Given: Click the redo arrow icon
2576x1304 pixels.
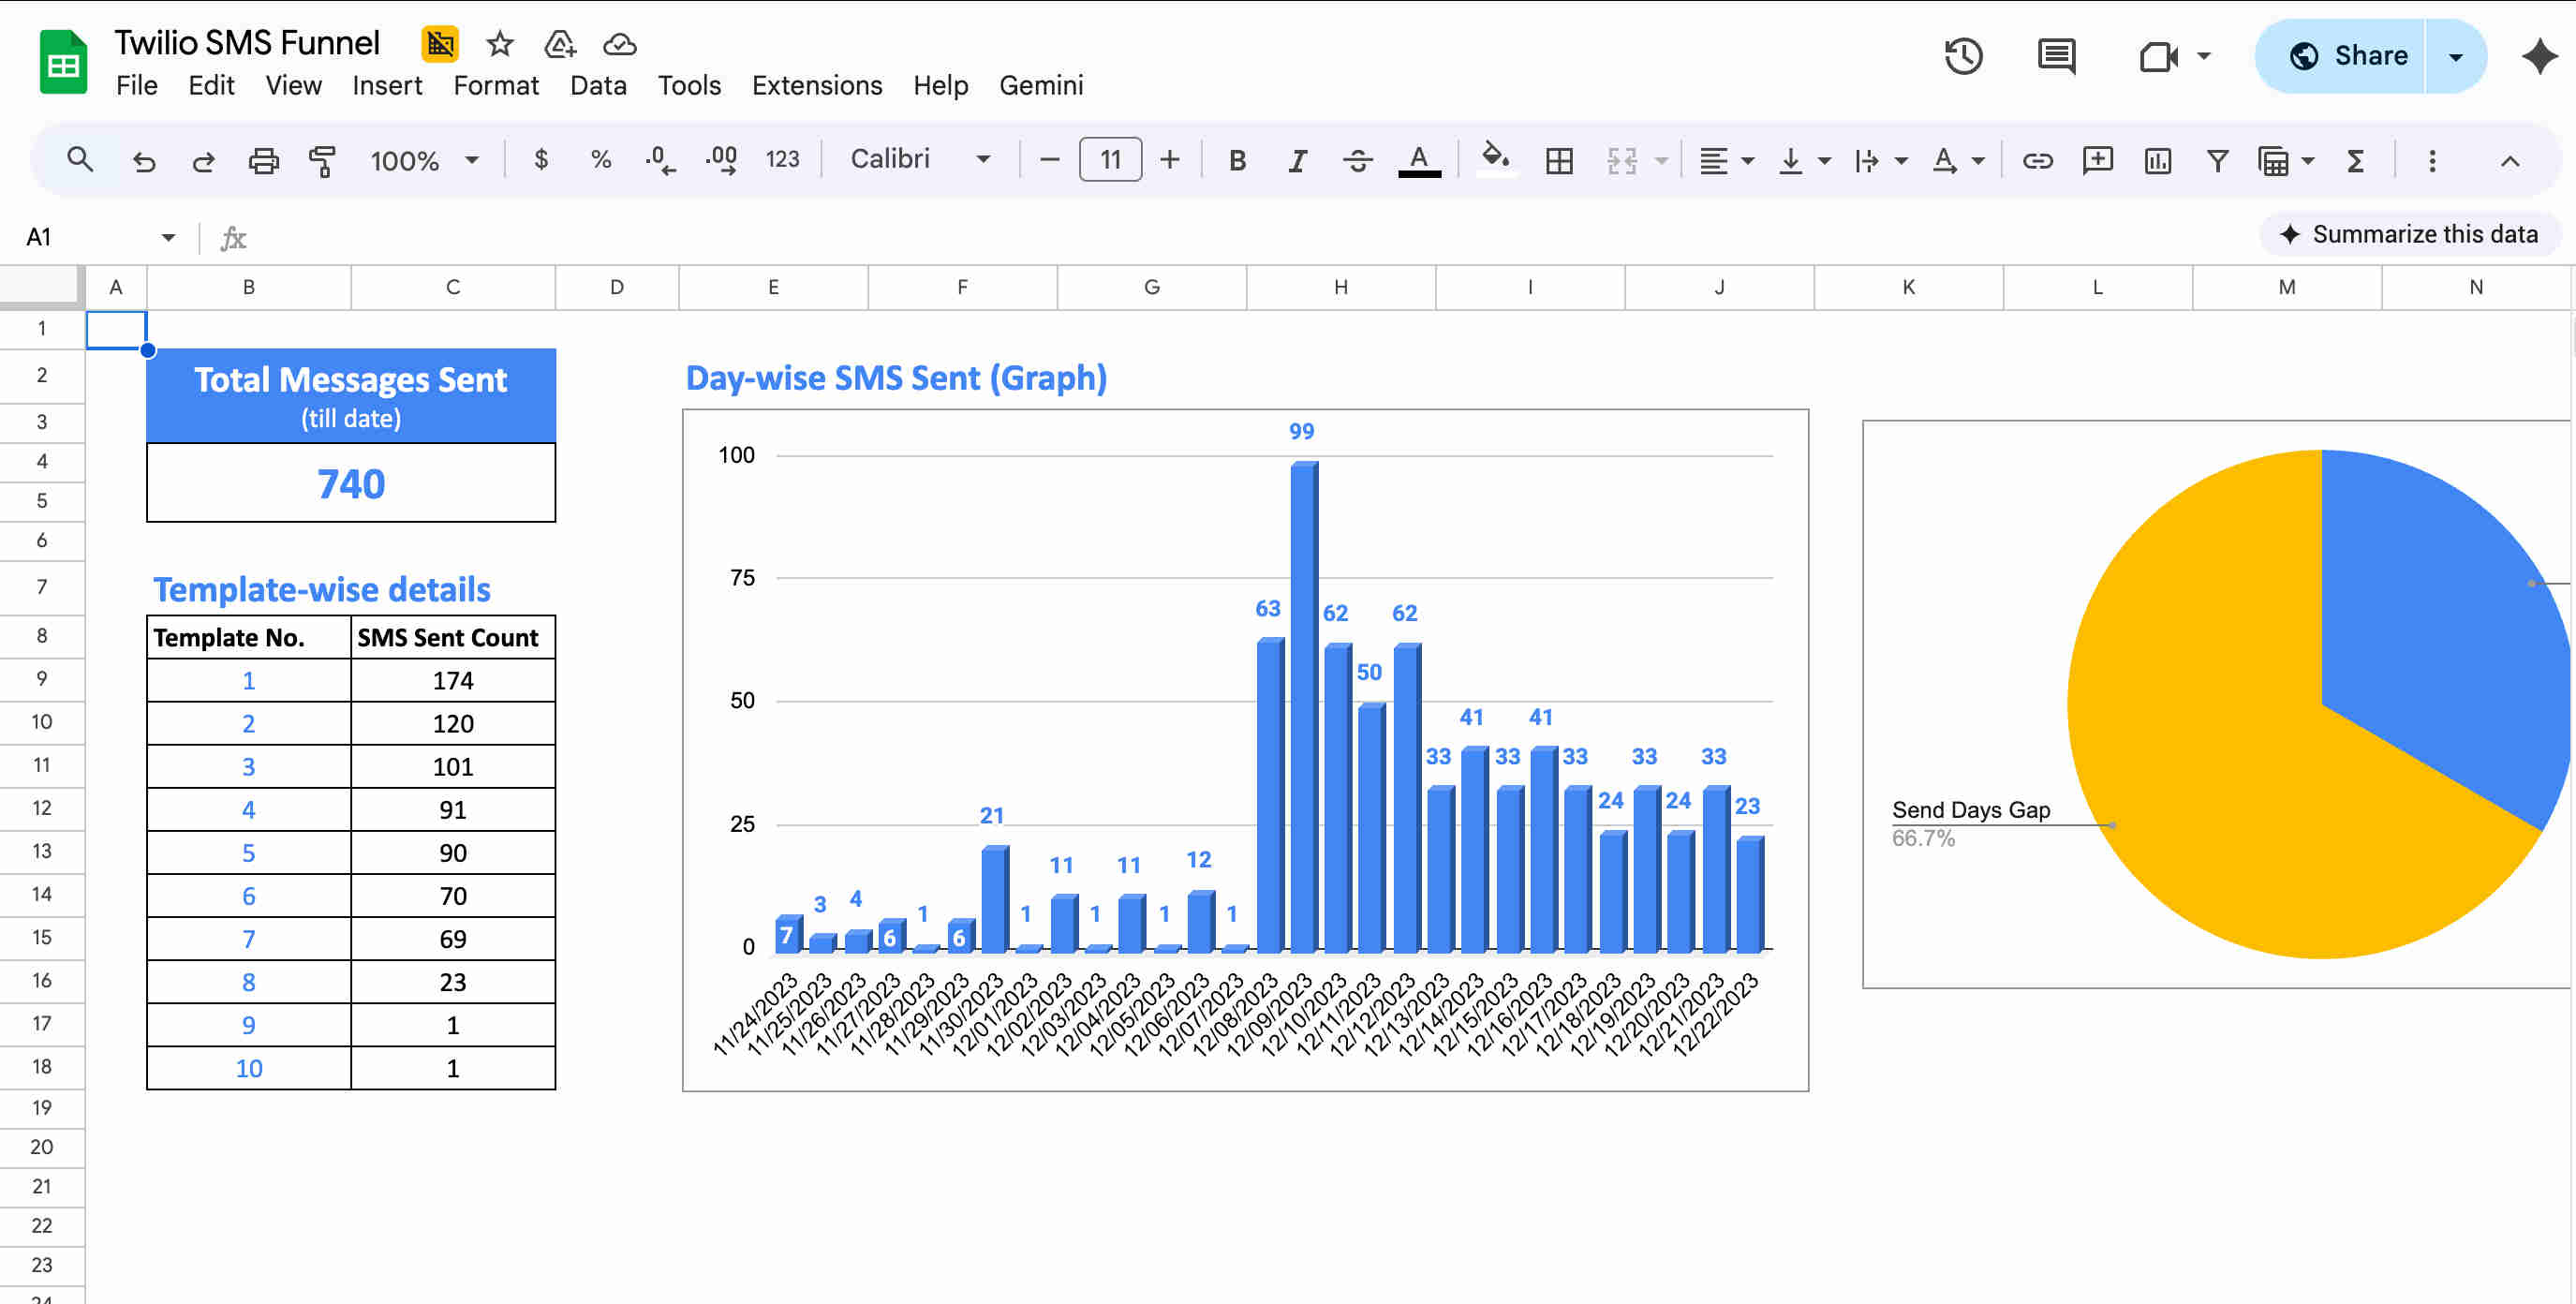Looking at the screenshot, I should [x=203, y=160].
